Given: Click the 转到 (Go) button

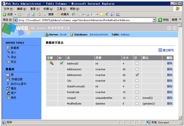Looking at the screenshot, I should tap(163, 20).
